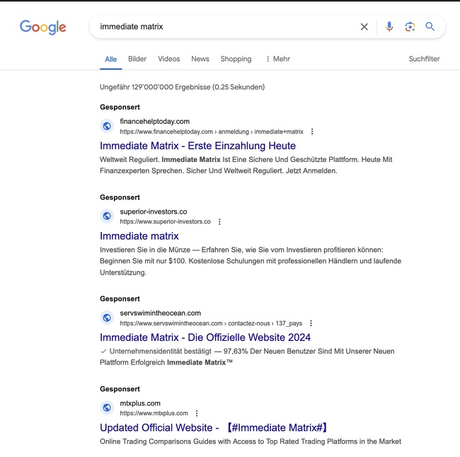The image size is (460, 457).
Task: Click the superior-investors.co globe favicon
Action: click(107, 216)
